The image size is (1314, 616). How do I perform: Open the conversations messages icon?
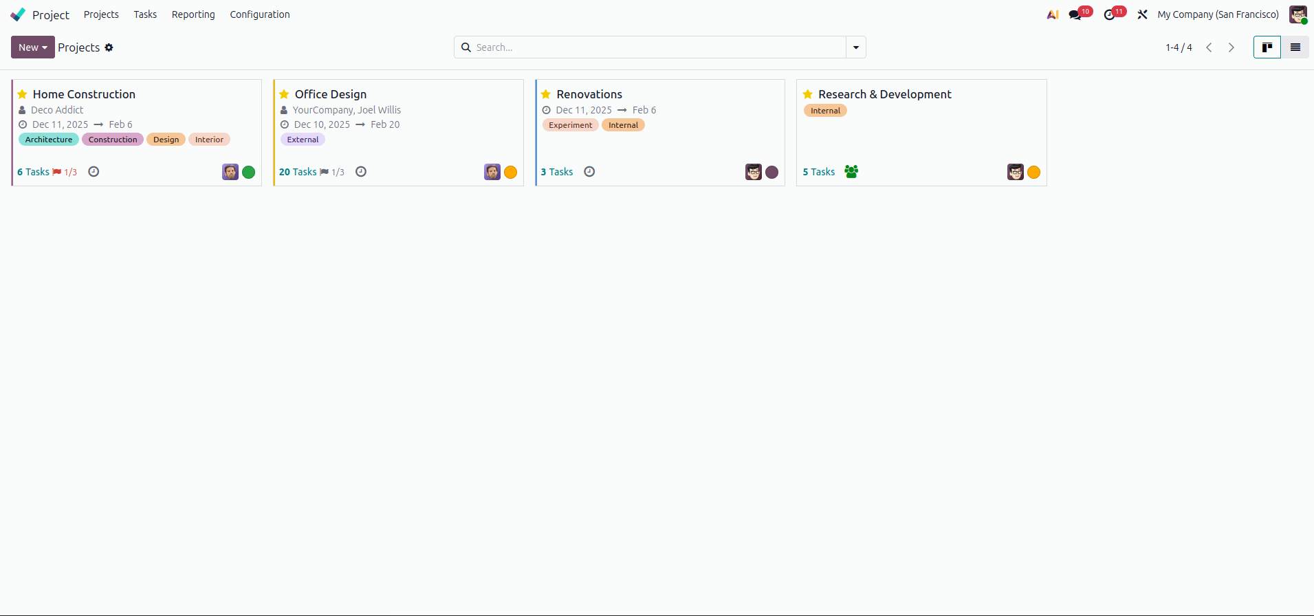(1075, 14)
